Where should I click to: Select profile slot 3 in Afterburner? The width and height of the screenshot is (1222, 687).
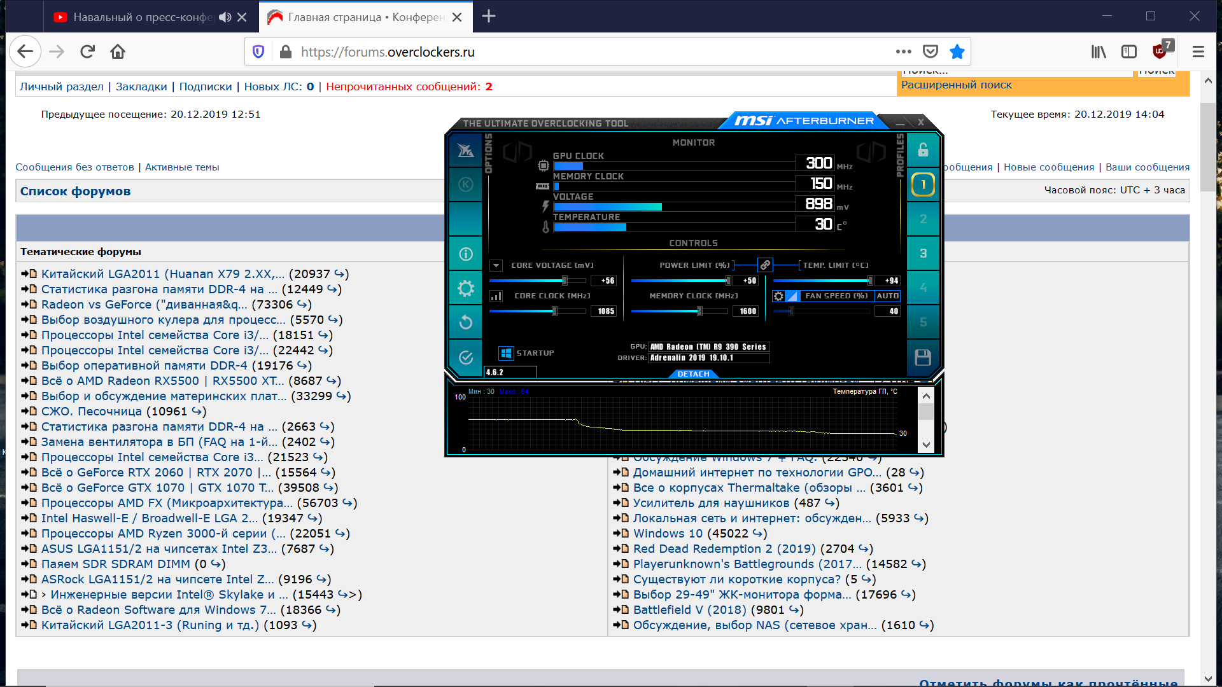(x=923, y=253)
